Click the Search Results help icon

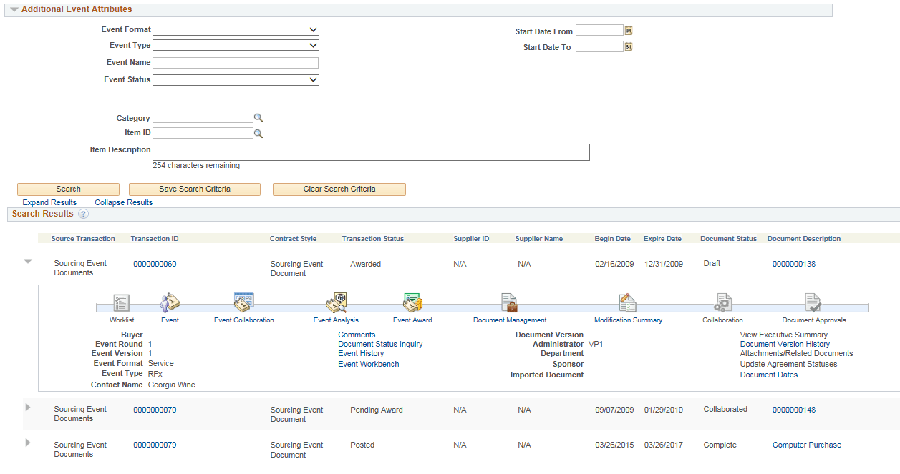coord(84,214)
